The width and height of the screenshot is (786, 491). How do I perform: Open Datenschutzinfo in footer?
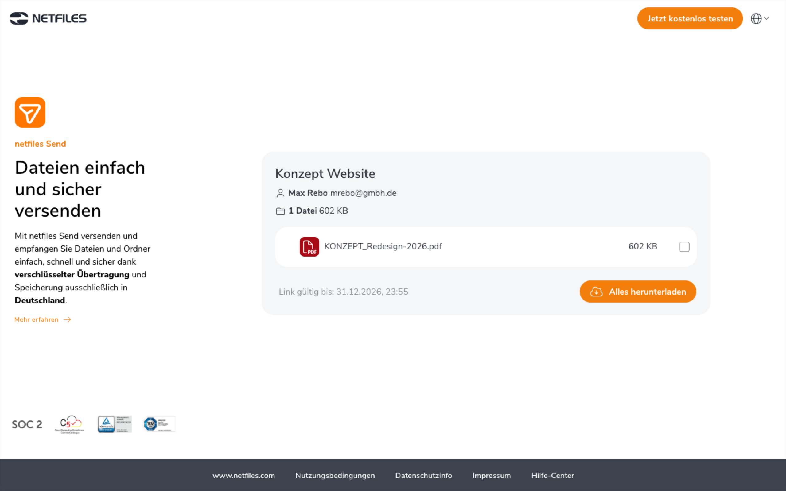(x=423, y=475)
